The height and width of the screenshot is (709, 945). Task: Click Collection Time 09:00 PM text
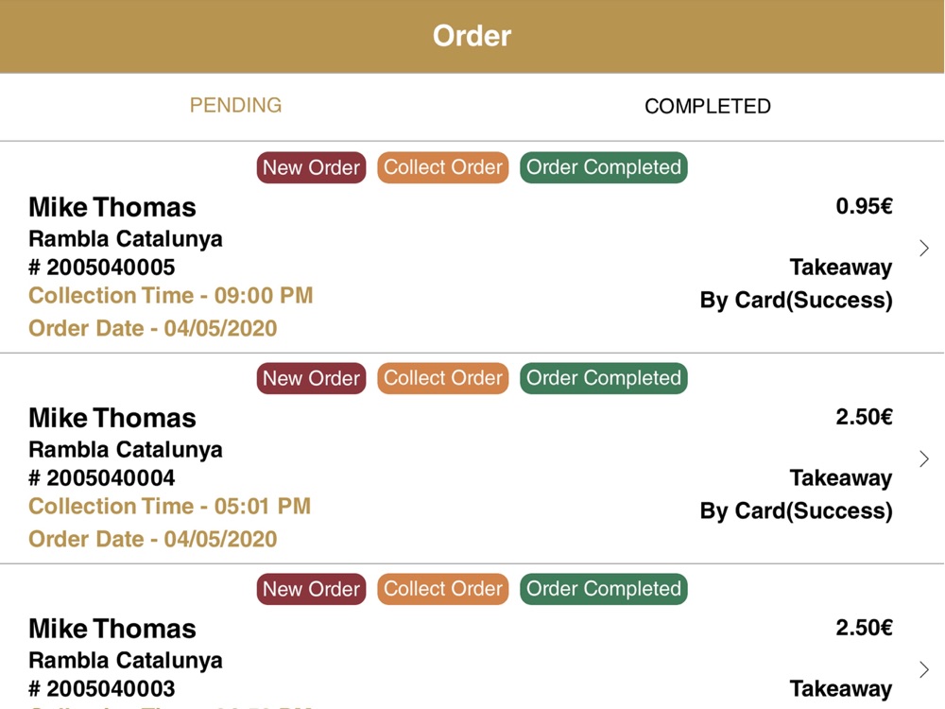click(170, 295)
